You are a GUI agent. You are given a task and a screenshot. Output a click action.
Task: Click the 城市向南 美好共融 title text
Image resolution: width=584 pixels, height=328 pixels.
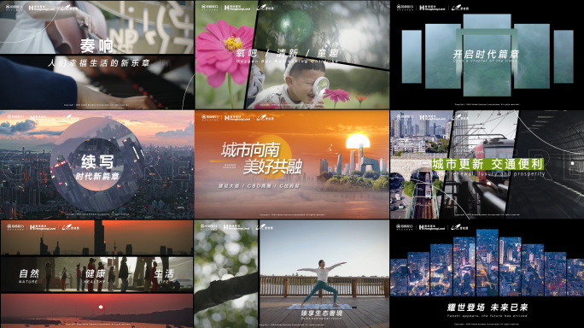[x=261, y=158]
